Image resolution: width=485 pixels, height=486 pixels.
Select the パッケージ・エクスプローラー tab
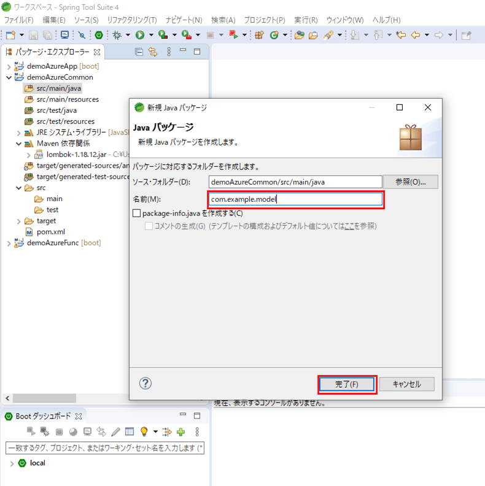pyautogui.click(x=52, y=52)
